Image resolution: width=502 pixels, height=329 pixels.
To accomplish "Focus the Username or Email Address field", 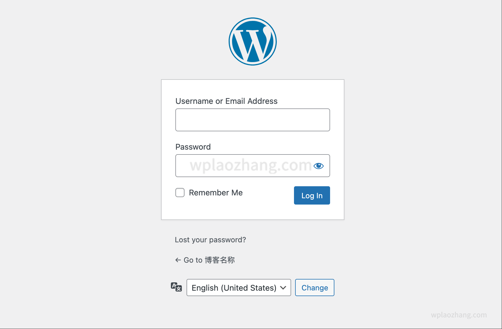I will coord(252,120).
